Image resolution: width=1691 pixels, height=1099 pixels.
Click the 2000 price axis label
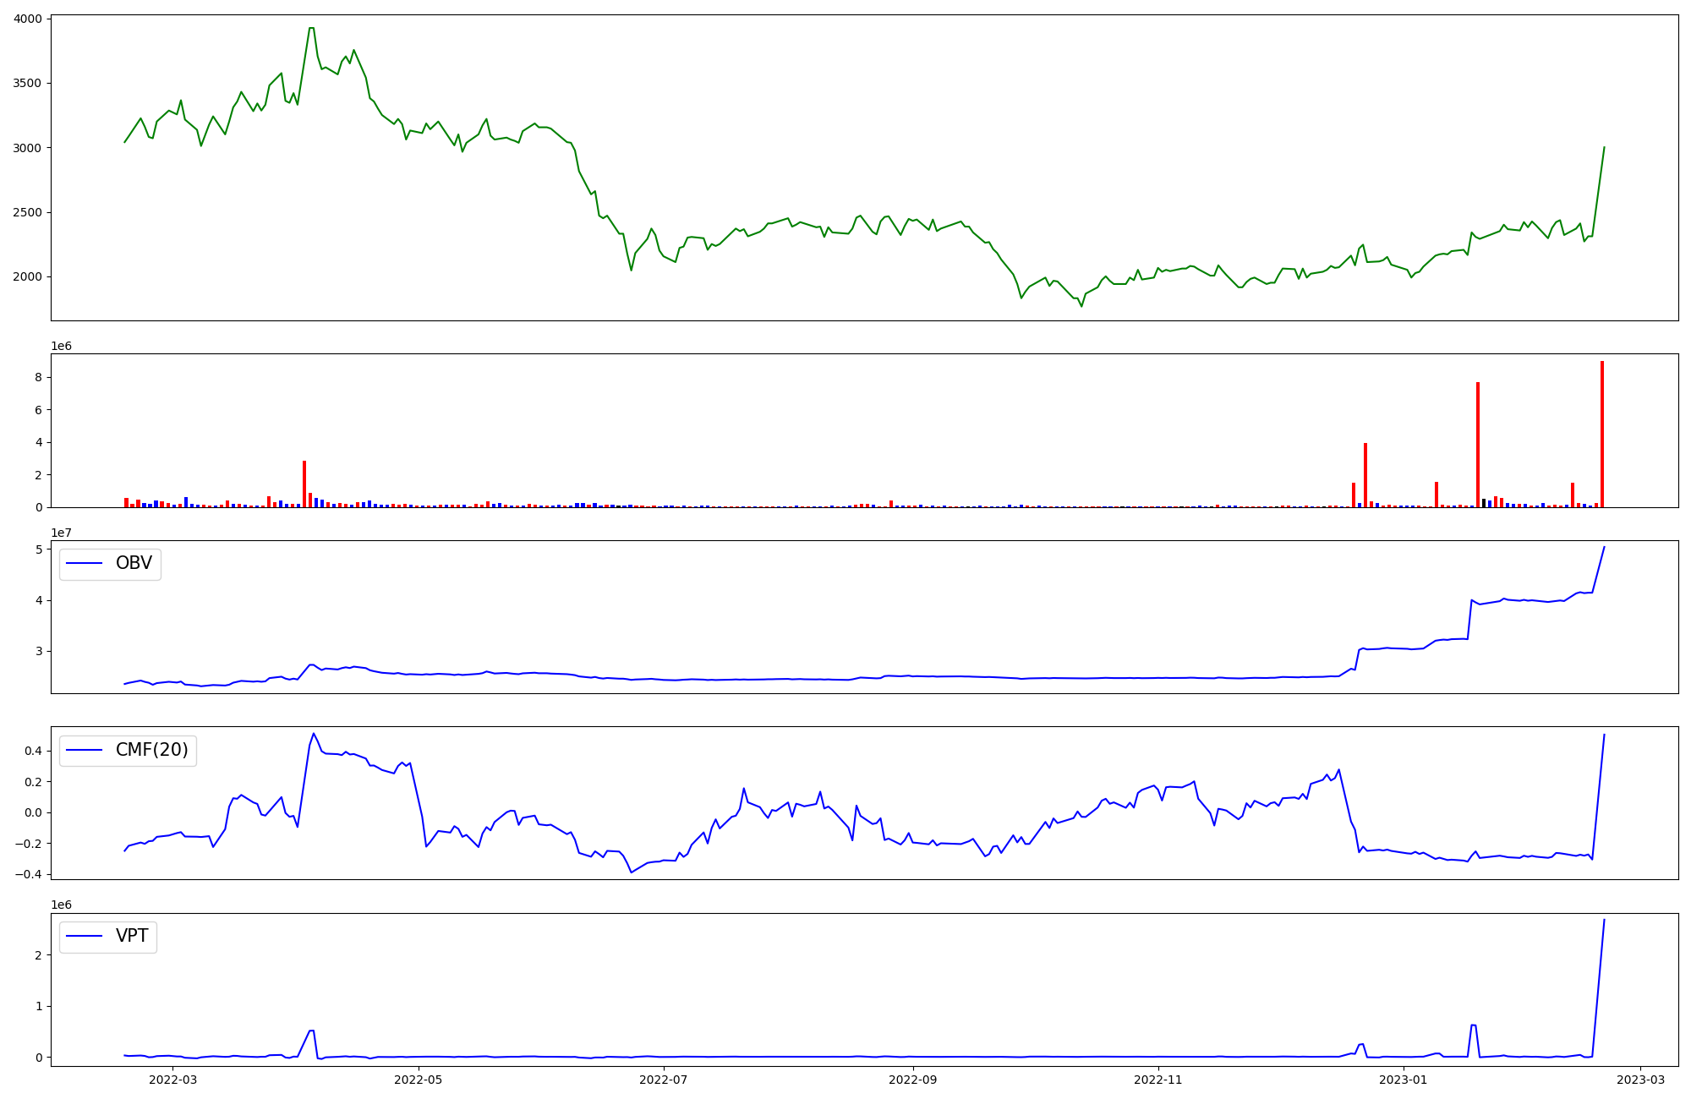click(x=29, y=277)
